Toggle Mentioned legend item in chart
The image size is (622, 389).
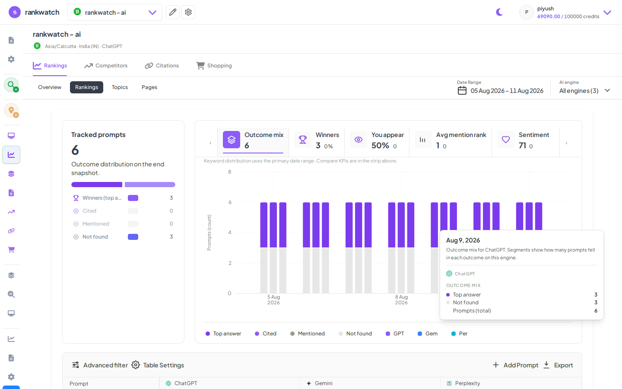click(308, 334)
